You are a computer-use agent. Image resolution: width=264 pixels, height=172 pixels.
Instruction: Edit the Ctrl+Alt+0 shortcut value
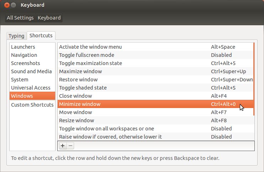[x=223, y=104]
